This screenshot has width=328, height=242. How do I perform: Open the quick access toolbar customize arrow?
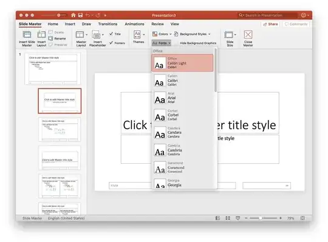click(x=105, y=15)
